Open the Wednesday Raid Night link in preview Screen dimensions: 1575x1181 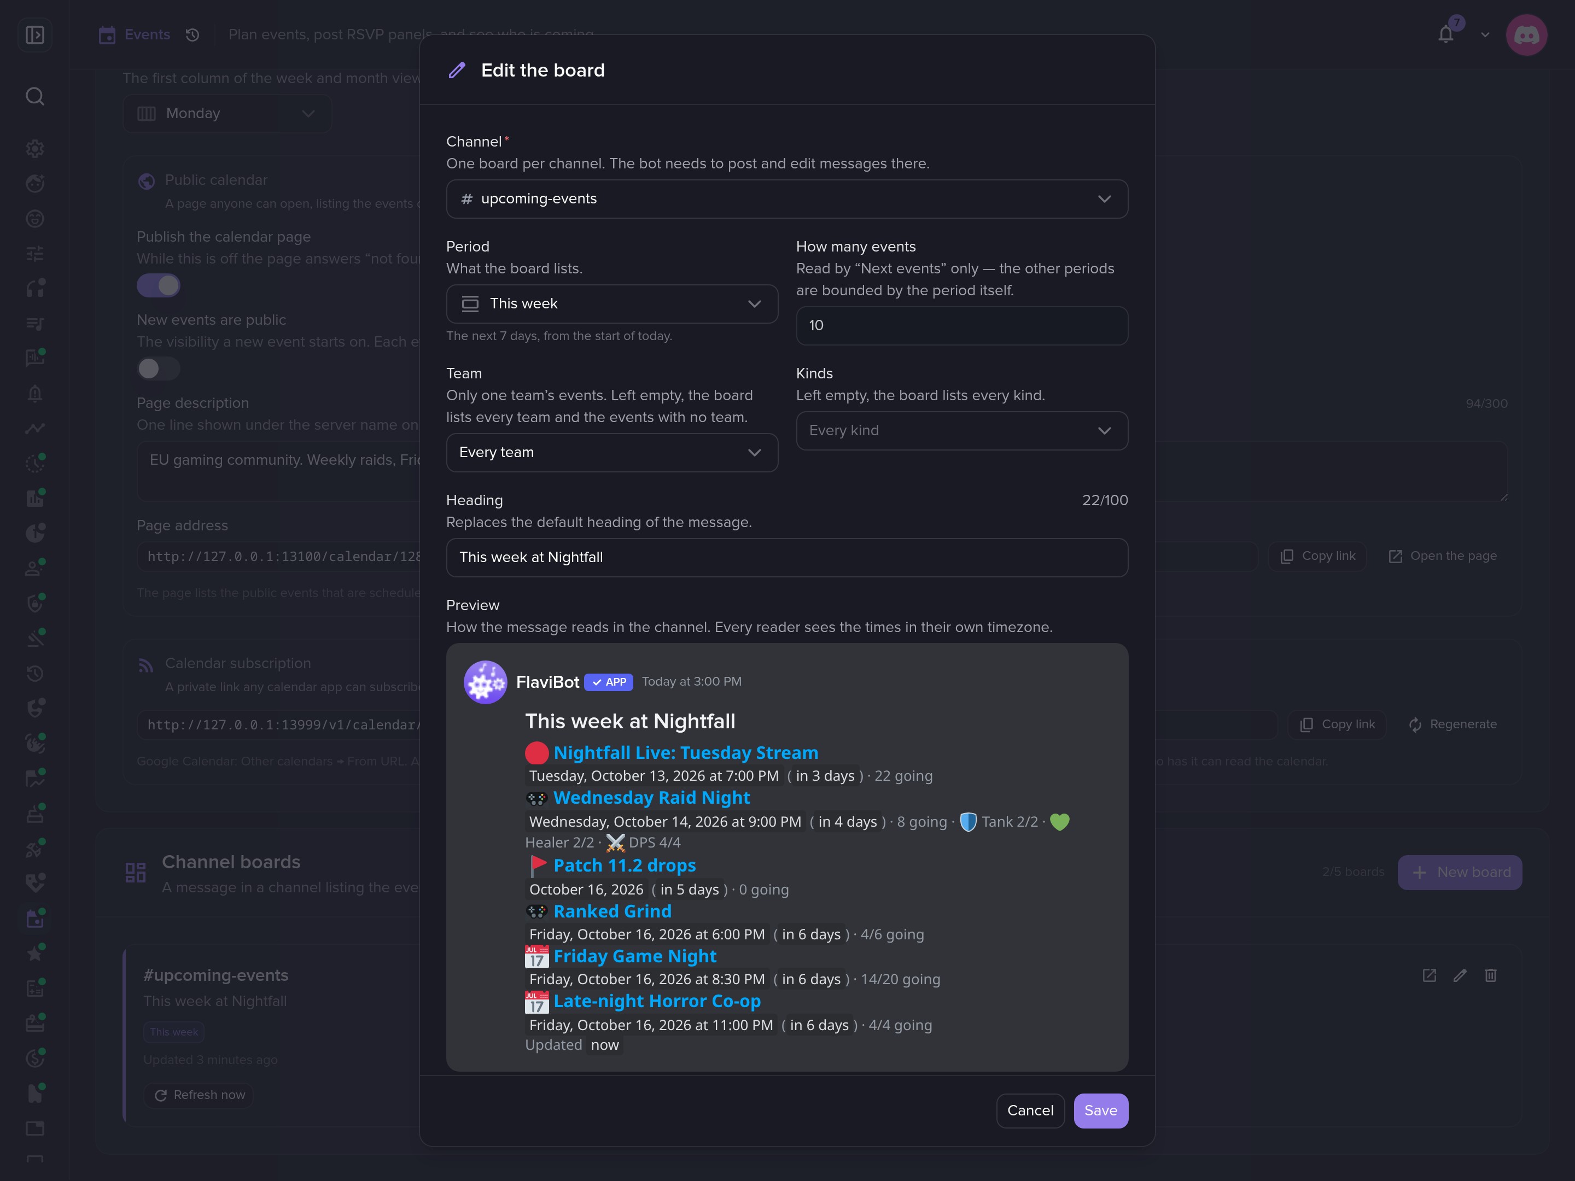click(651, 797)
